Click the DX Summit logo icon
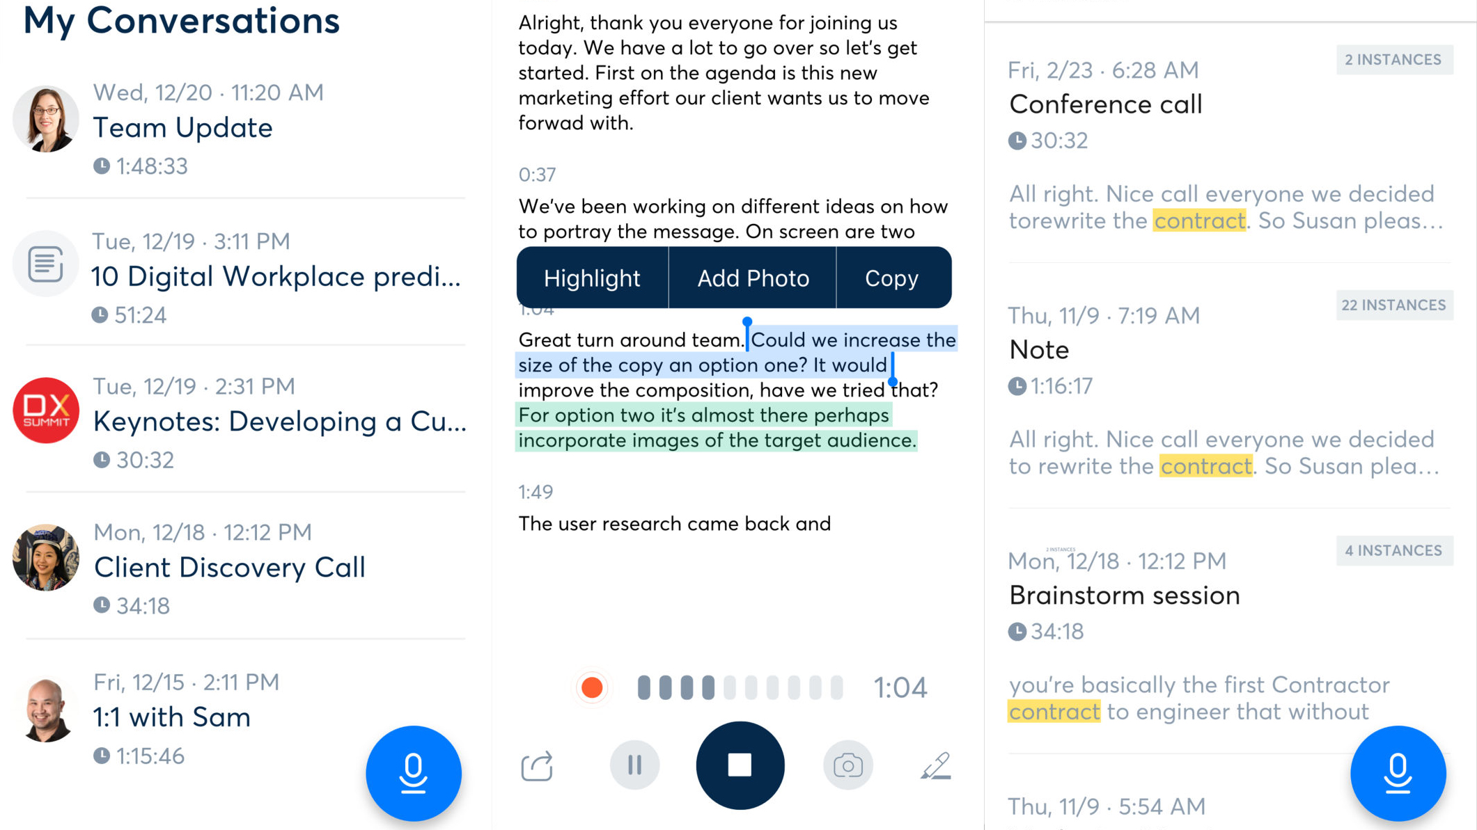This screenshot has width=1477, height=830. (x=46, y=411)
